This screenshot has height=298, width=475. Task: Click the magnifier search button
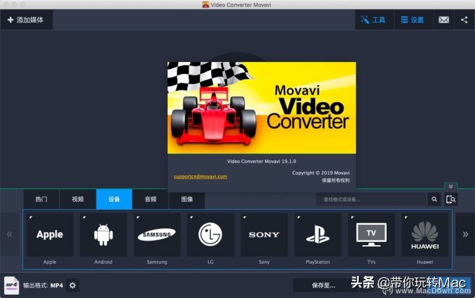[x=434, y=199]
